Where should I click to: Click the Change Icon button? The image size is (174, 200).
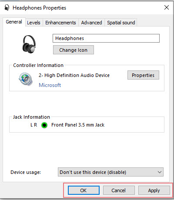click(x=74, y=50)
